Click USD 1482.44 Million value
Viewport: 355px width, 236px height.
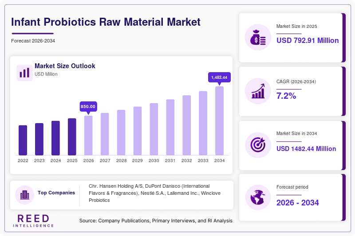pyautogui.click(x=306, y=149)
